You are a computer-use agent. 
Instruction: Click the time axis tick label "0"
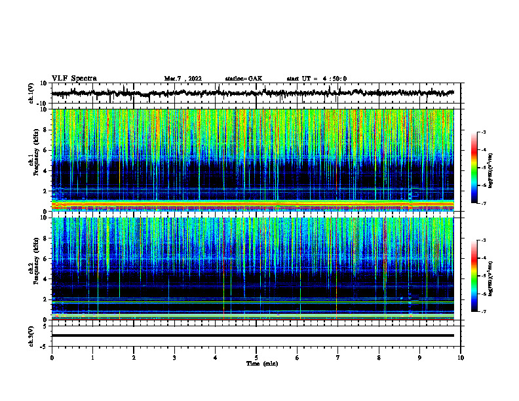(52, 358)
